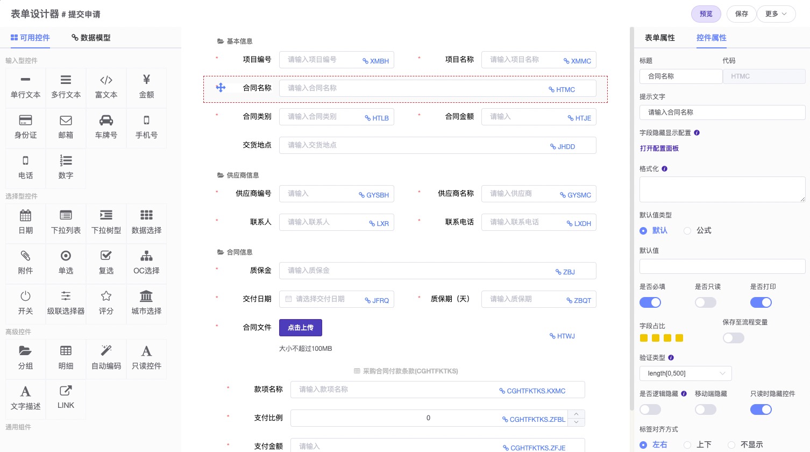Image resolution: width=810 pixels, height=452 pixels.
Task: Select the 多行文本 control icon
Action: pyautogui.click(x=66, y=80)
